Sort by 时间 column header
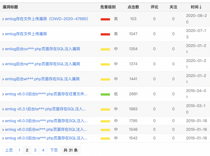Image resolution: width=210 pixels, height=156 pixels. 196,7
